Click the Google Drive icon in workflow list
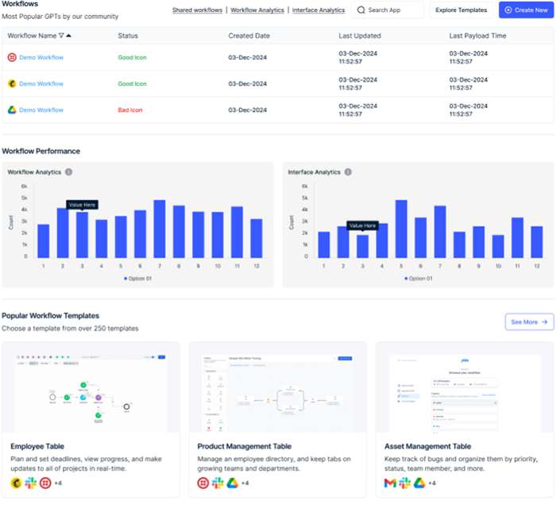This screenshot has height=508, width=556. (12, 110)
